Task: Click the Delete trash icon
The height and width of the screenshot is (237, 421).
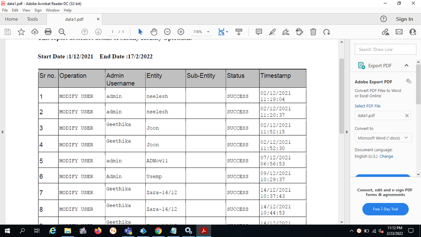Action: coord(313,32)
